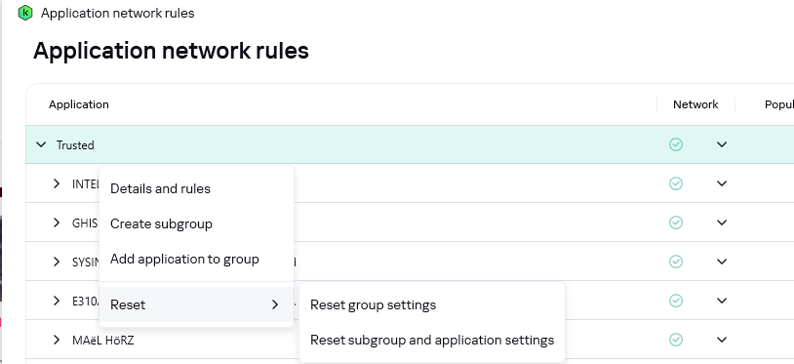Image resolution: width=794 pixels, height=364 pixels.
Task: Open network dropdown for INTEL row
Action: coord(722,183)
